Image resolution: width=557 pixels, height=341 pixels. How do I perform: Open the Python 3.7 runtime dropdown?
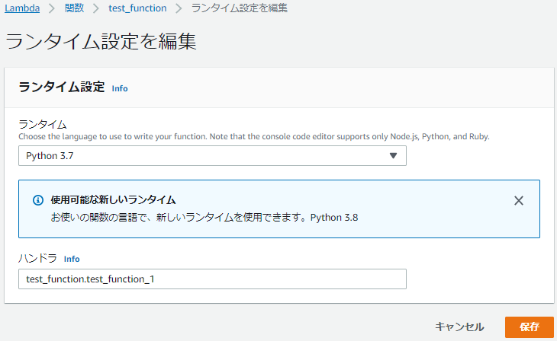(x=212, y=156)
